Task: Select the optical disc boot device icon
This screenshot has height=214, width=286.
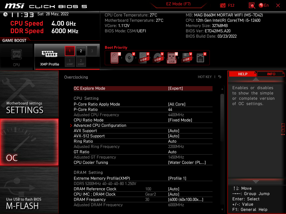Action: click(x=130, y=57)
